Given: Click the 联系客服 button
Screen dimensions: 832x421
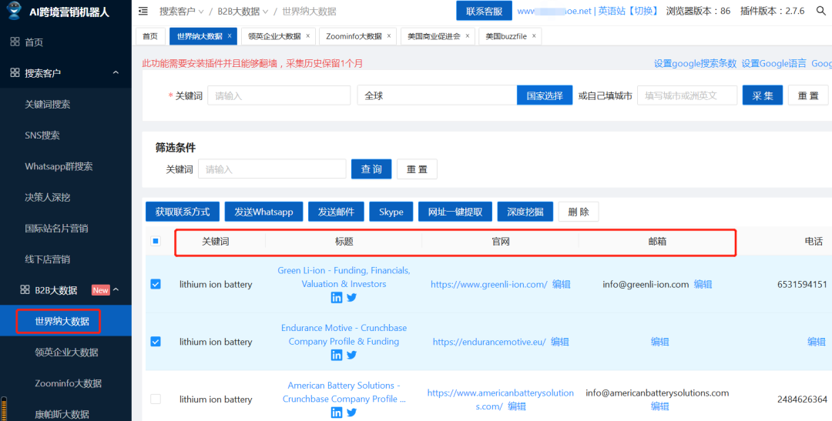Looking at the screenshot, I should 484,11.
